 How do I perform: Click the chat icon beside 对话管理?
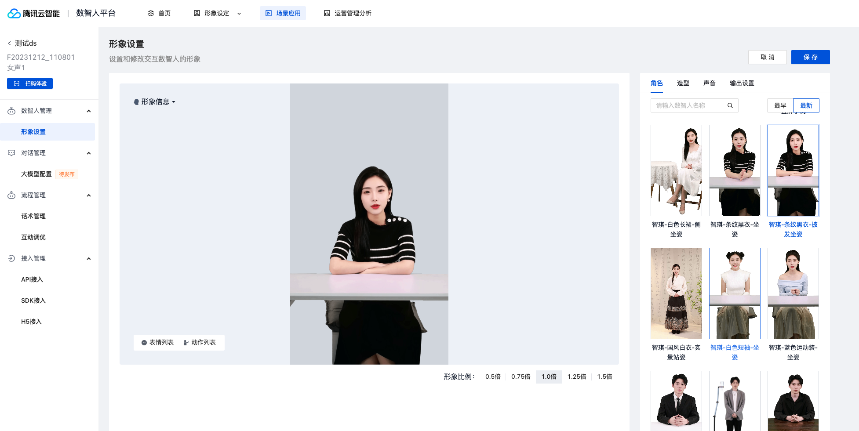(x=11, y=153)
